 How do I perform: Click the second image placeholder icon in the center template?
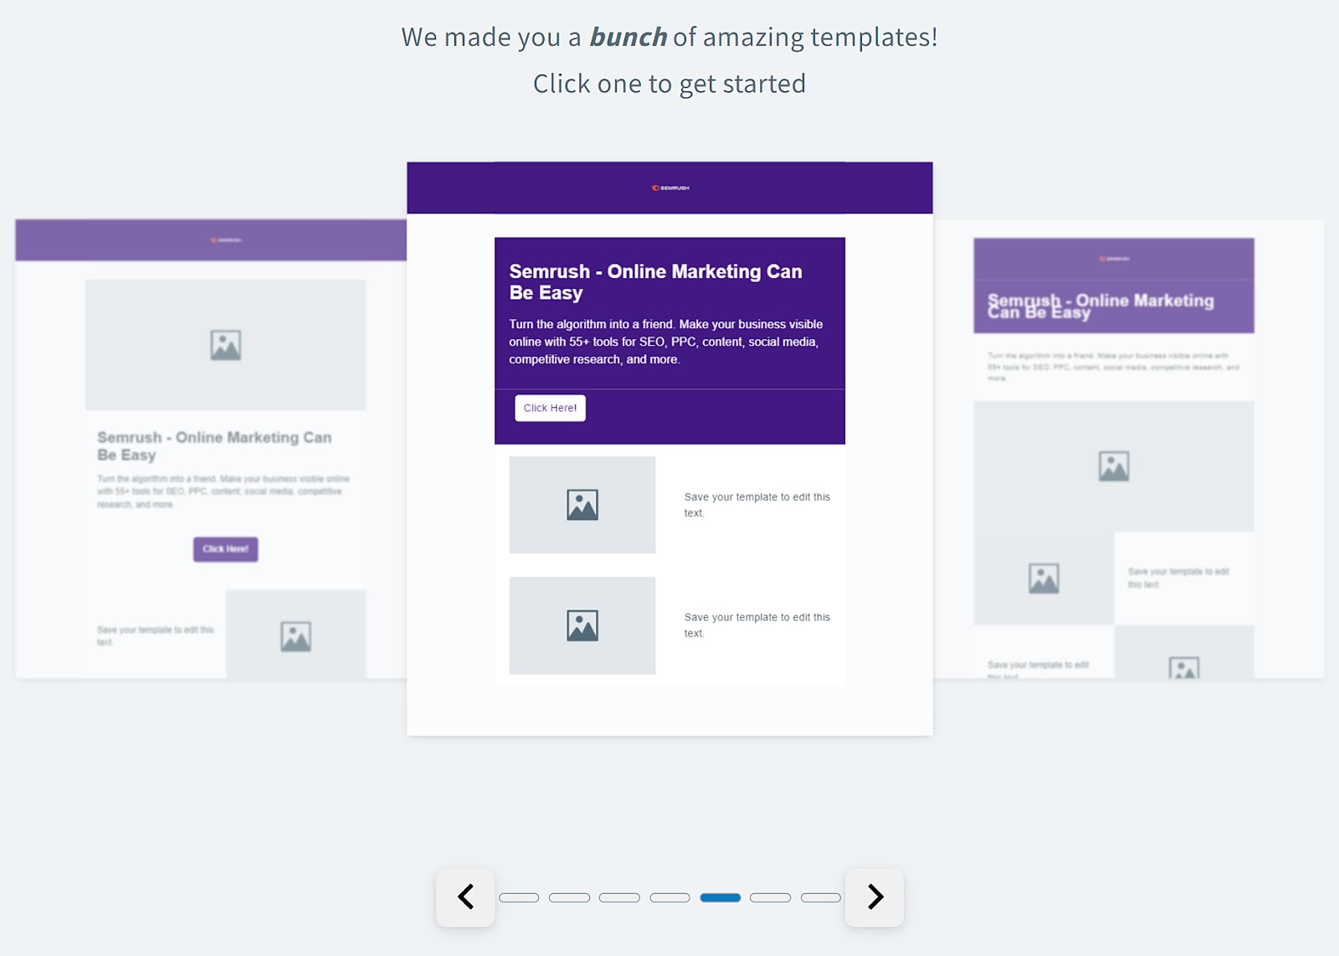[582, 624]
